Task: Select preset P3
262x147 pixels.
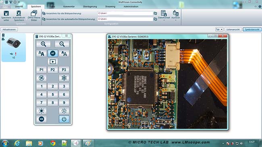Action: click(x=64, y=70)
